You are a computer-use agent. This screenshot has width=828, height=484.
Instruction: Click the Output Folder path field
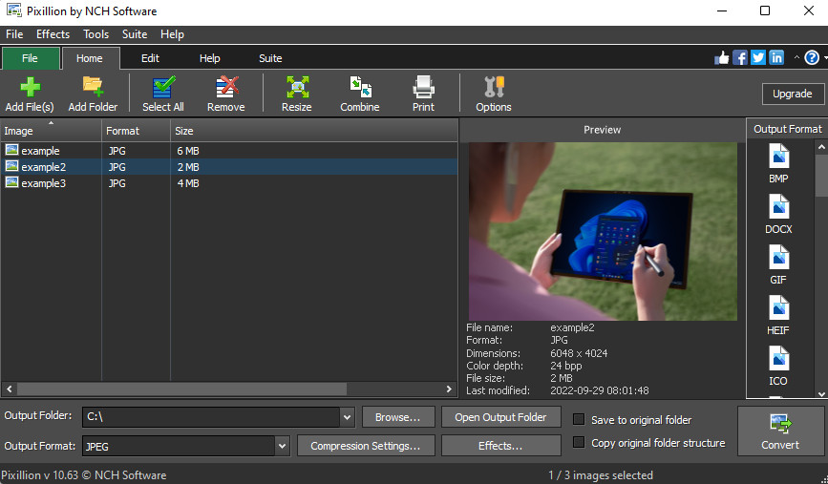pyautogui.click(x=211, y=417)
